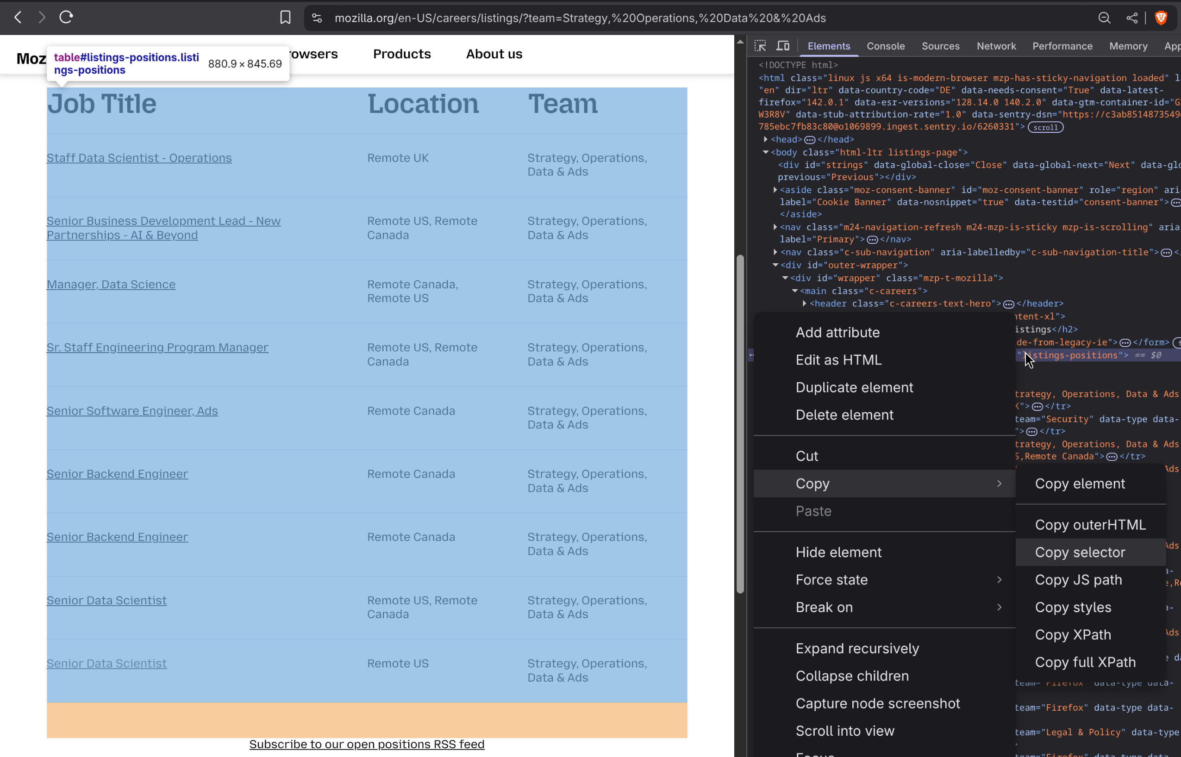Viewport: 1181px width, 757px height.
Task: Select the highlighted listings-positions DOM line
Action: tap(1099, 355)
